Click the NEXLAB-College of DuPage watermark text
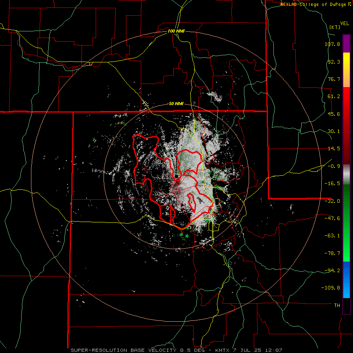The image size is (353, 353). point(315,4)
